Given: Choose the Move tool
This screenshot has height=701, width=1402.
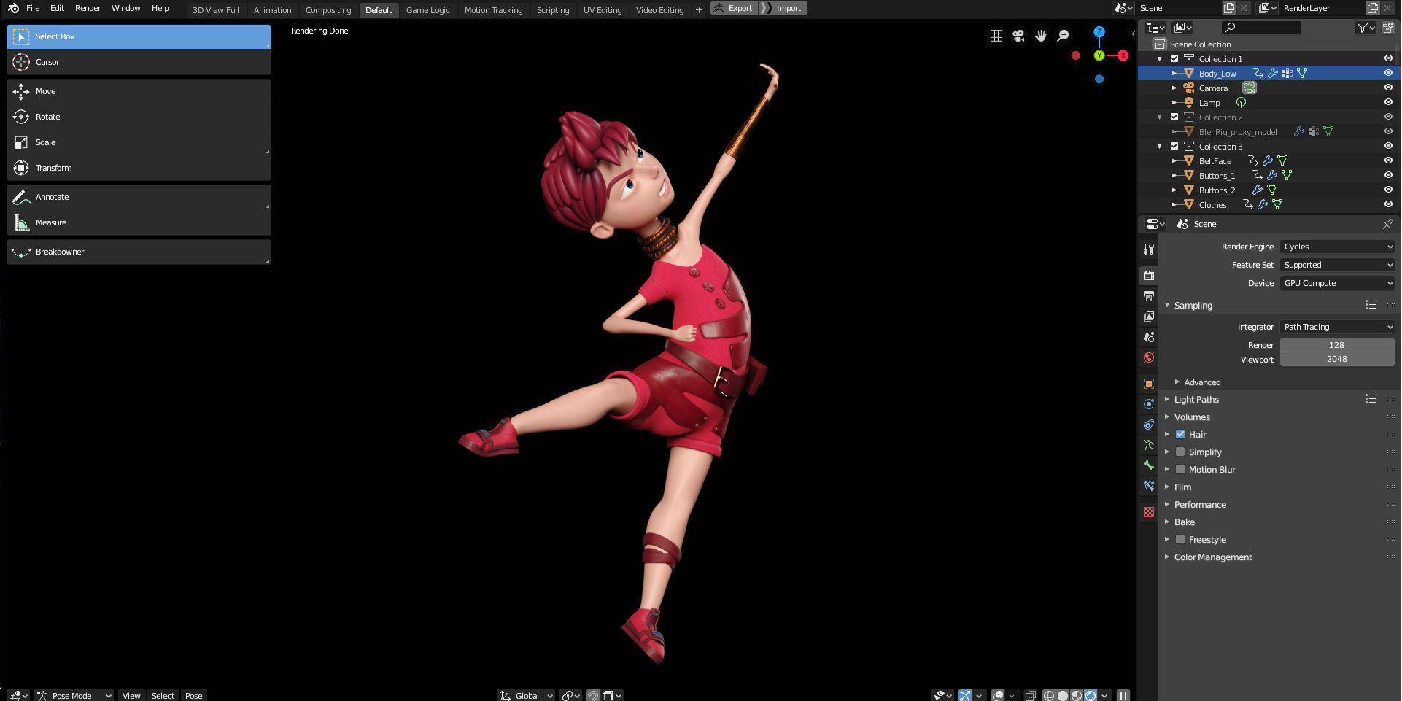Looking at the screenshot, I should coord(139,91).
